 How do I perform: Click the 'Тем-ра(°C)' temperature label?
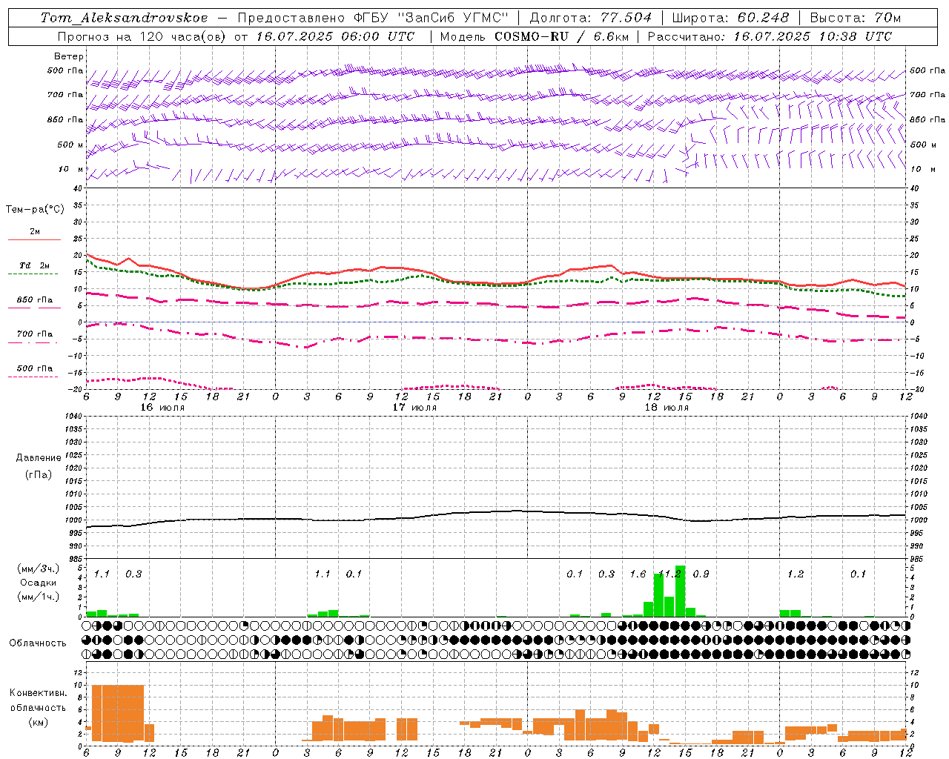pyautogui.click(x=35, y=210)
